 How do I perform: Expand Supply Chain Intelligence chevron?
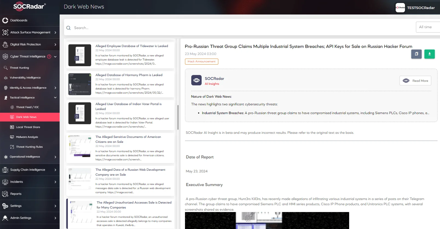pyautogui.click(x=55, y=170)
